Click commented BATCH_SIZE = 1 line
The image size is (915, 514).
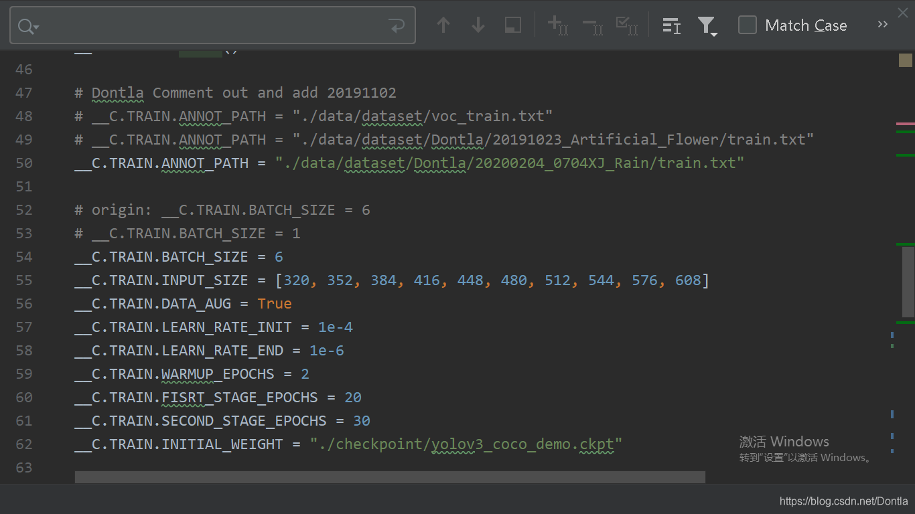(188, 233)
